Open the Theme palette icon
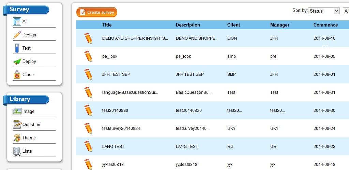 point(17,138)
